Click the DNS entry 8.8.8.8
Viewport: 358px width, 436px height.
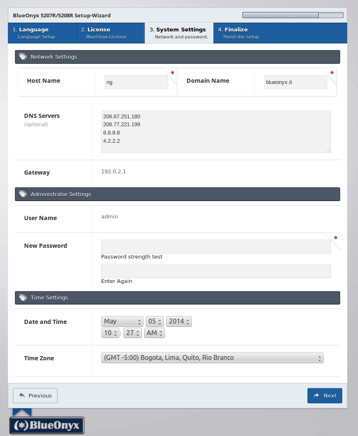click(111, 133)
